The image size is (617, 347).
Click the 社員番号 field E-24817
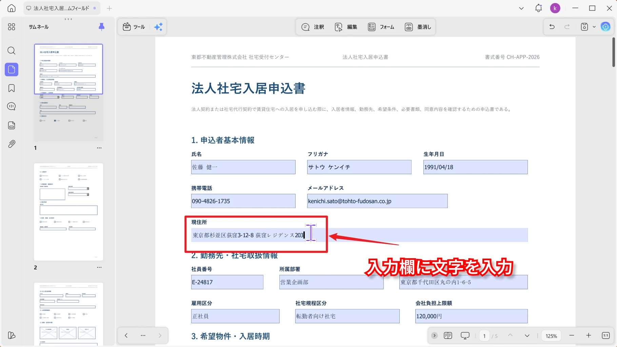(x=227, y=282)
